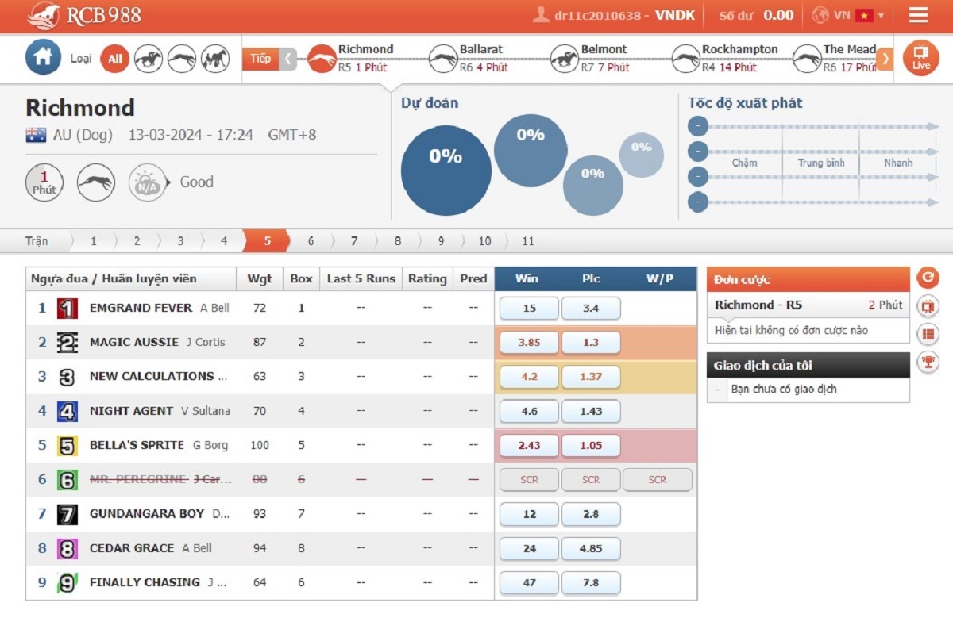This screenshot has height=618, width=953.
Task: Select race number 11 tab
Action: [x=528, y=241]
